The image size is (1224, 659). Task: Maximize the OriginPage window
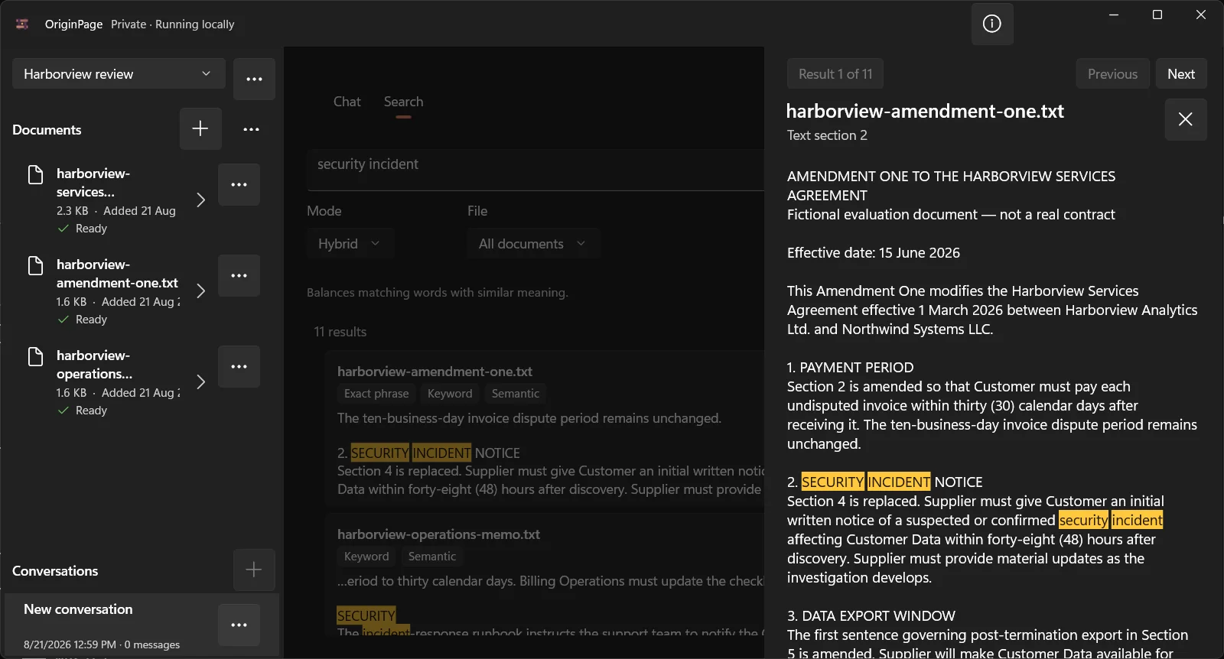coord(1157,15)
